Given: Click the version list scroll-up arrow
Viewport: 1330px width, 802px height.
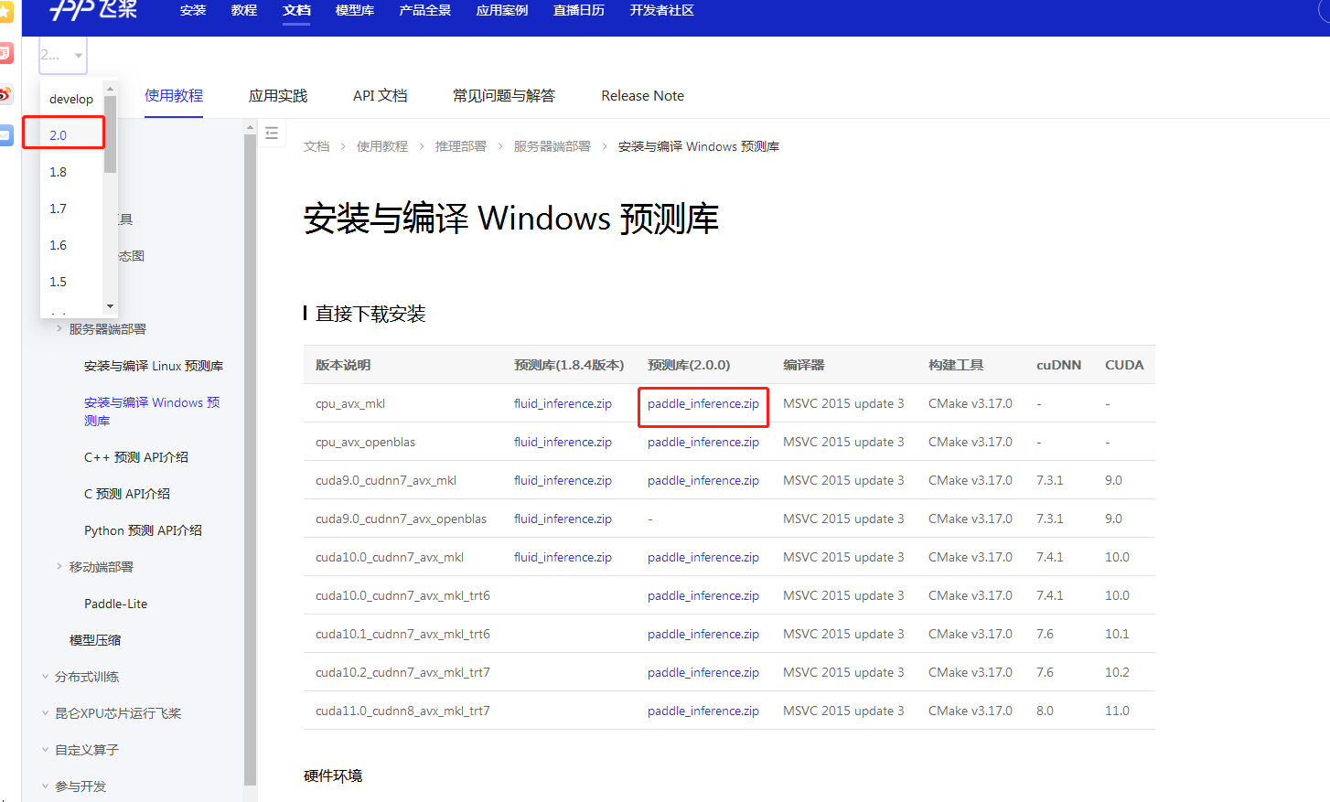Looking at the screenshot, I should coord(111,89).
